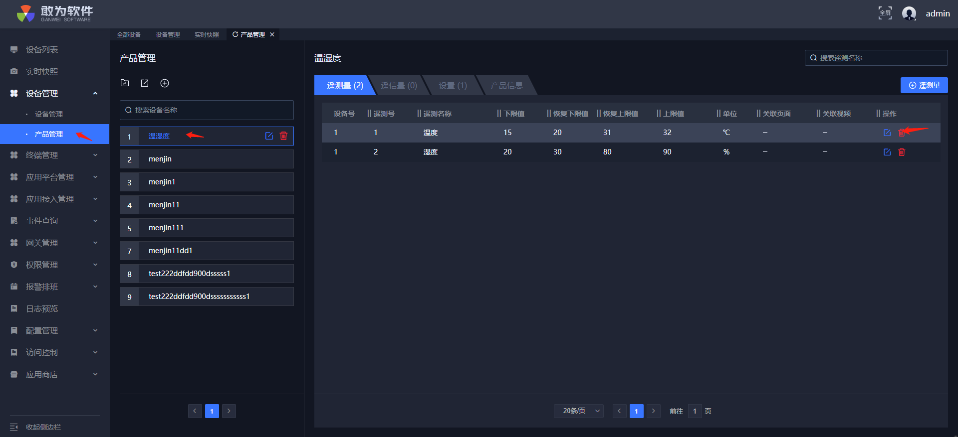Click the 设备列表 sidebar icon
The image size is (958, 437).
click(14, 50)
